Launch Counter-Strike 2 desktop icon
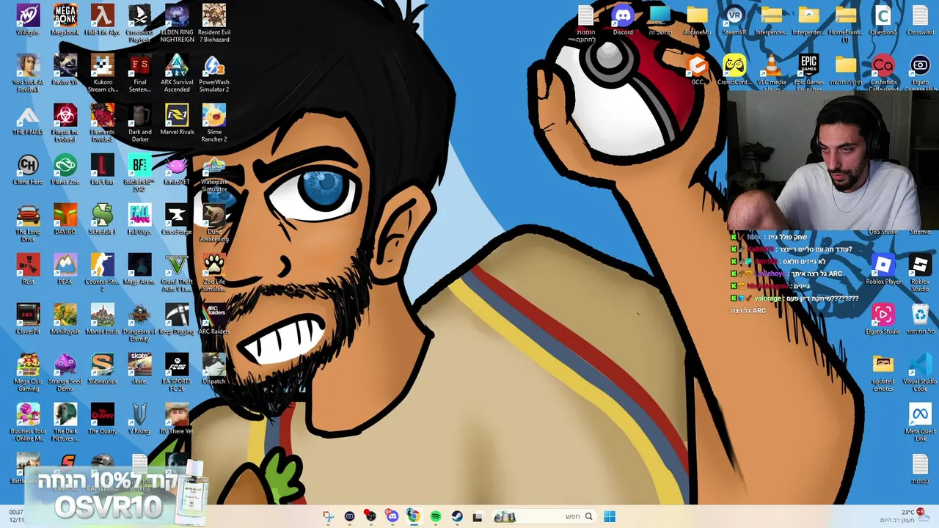This screenshot has width=939, height=528. pos(102,273)
